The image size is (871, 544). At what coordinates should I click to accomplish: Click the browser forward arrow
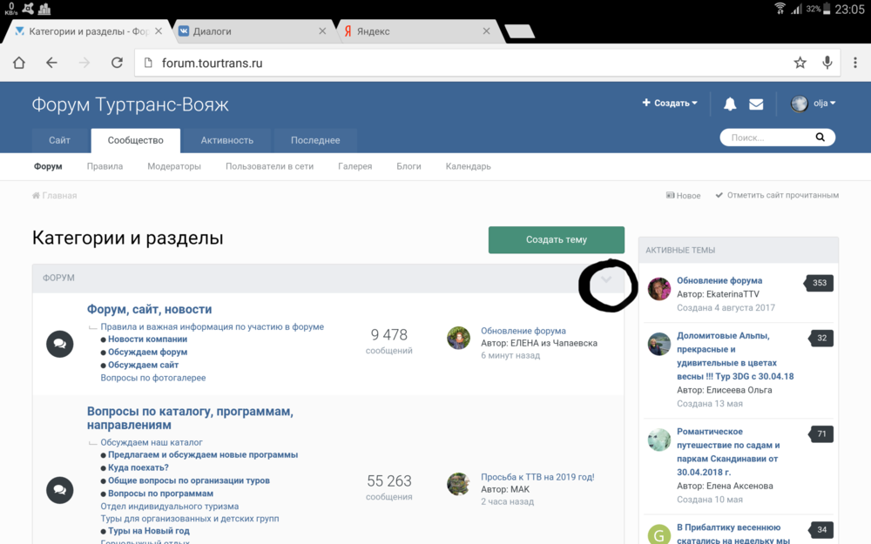tap(84, 63)
